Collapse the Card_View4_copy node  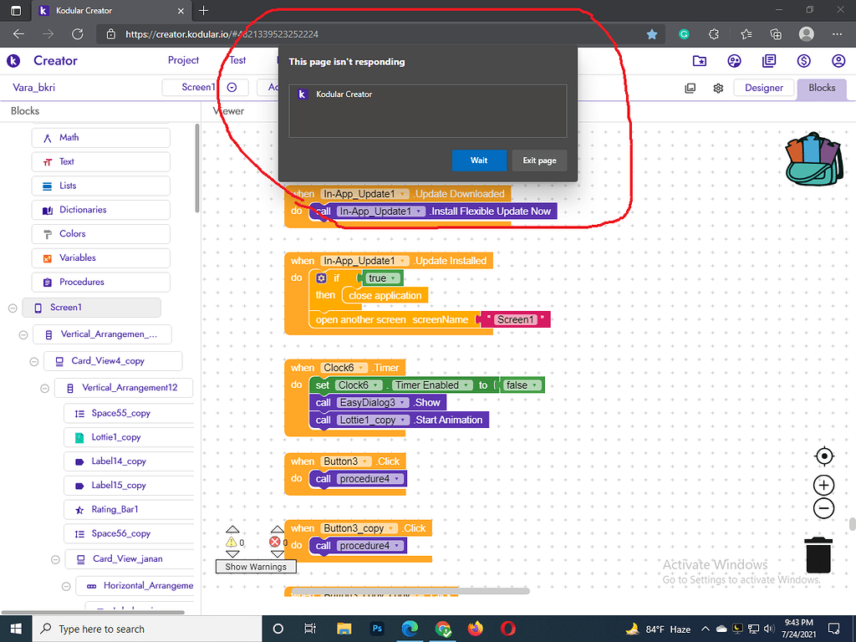click(33, 361)
